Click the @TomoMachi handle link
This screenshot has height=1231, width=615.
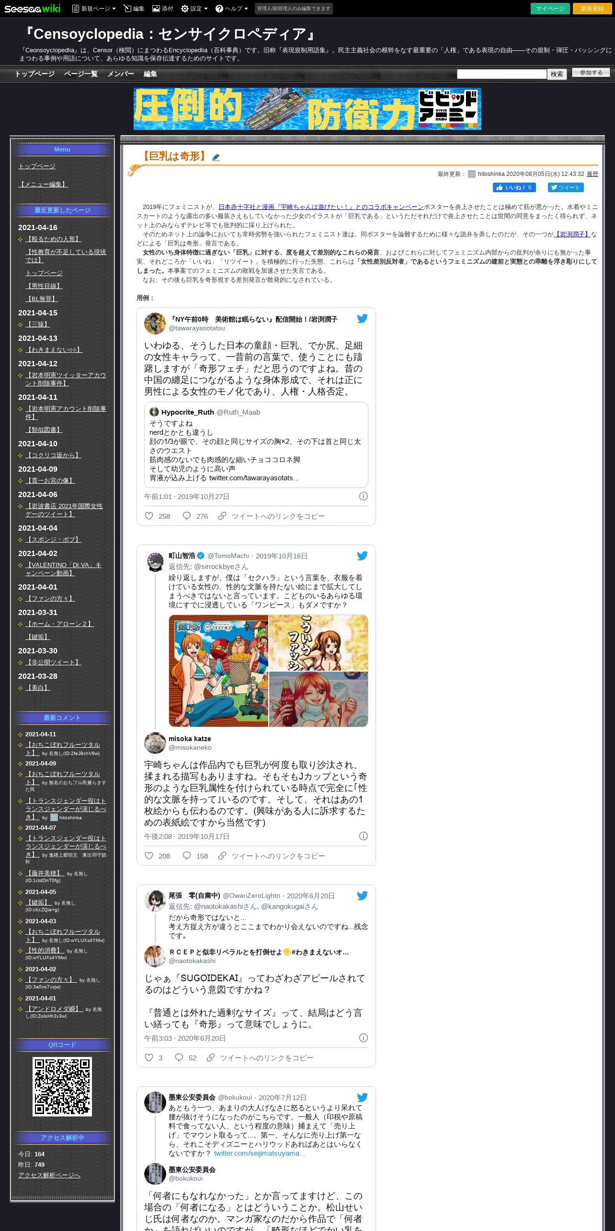click(x=228, y=556)
